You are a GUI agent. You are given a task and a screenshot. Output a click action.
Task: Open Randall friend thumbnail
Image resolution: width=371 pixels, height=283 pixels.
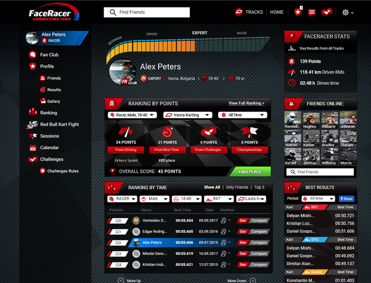[293, 120]
